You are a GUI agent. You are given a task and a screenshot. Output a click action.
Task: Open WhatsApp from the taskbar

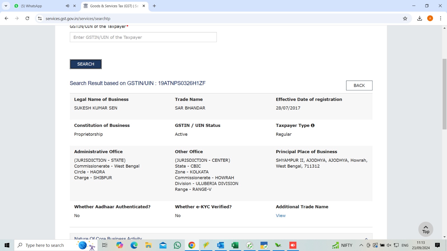coord(177,245)
